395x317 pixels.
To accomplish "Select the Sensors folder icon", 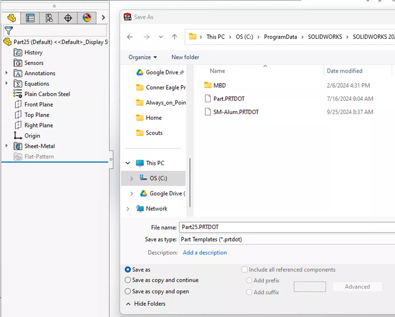I will [x=18, y=63].
